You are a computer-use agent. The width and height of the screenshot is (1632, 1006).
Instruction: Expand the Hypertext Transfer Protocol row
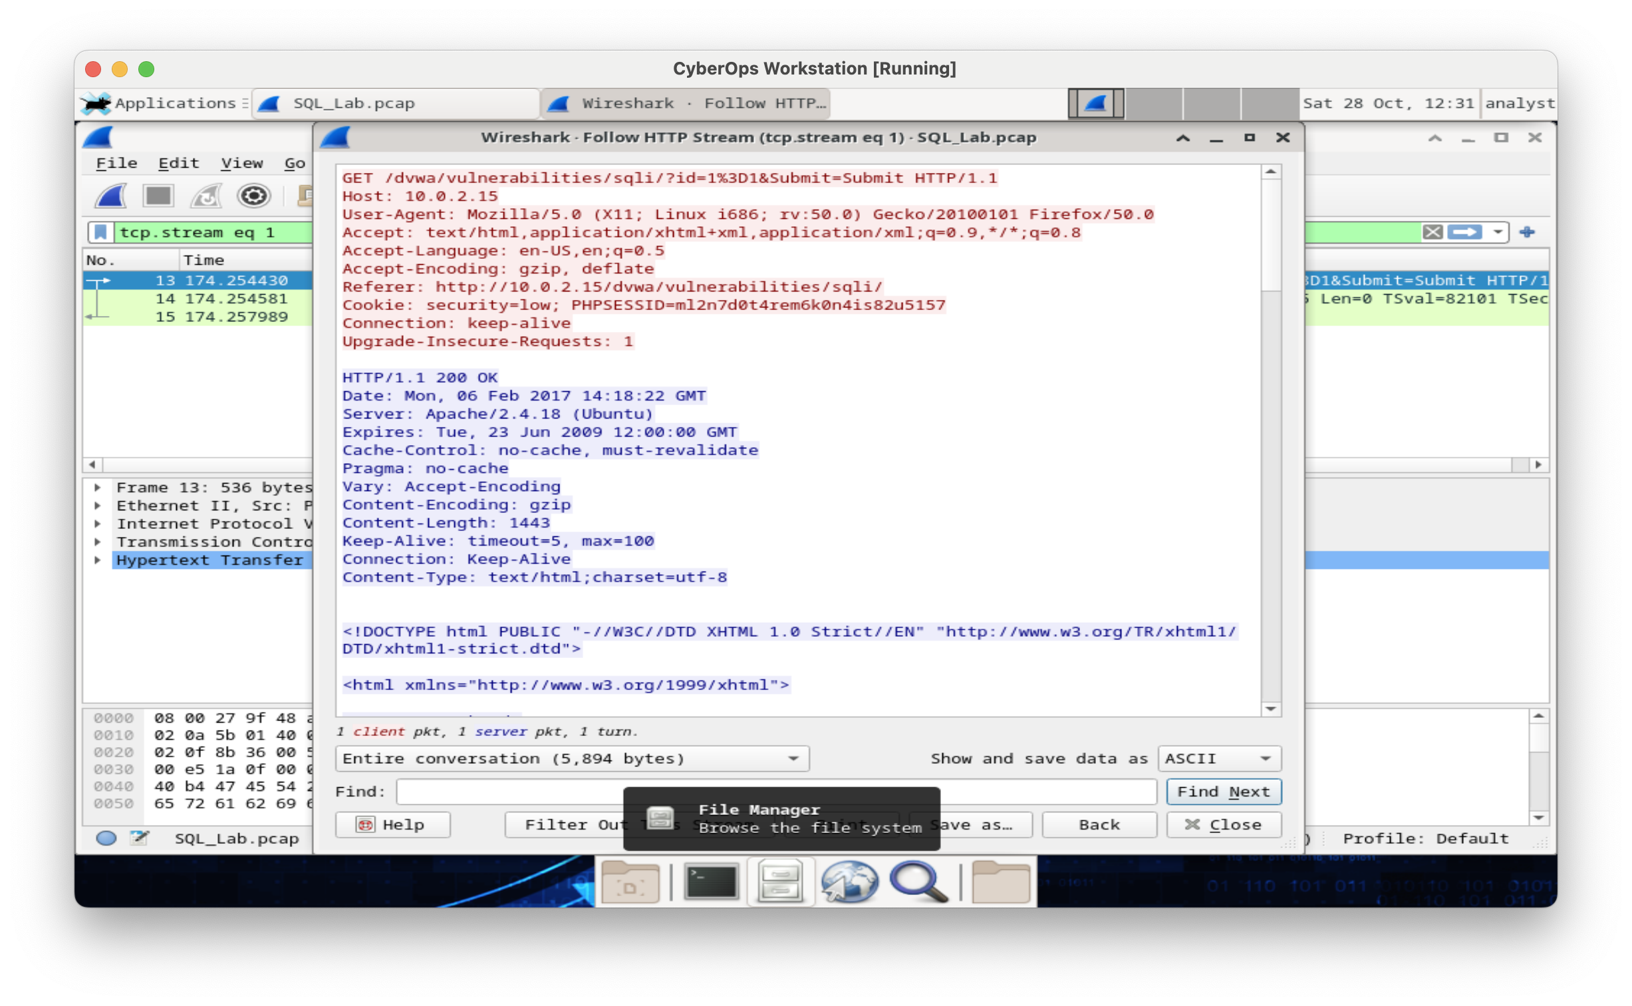click(98, 560)
